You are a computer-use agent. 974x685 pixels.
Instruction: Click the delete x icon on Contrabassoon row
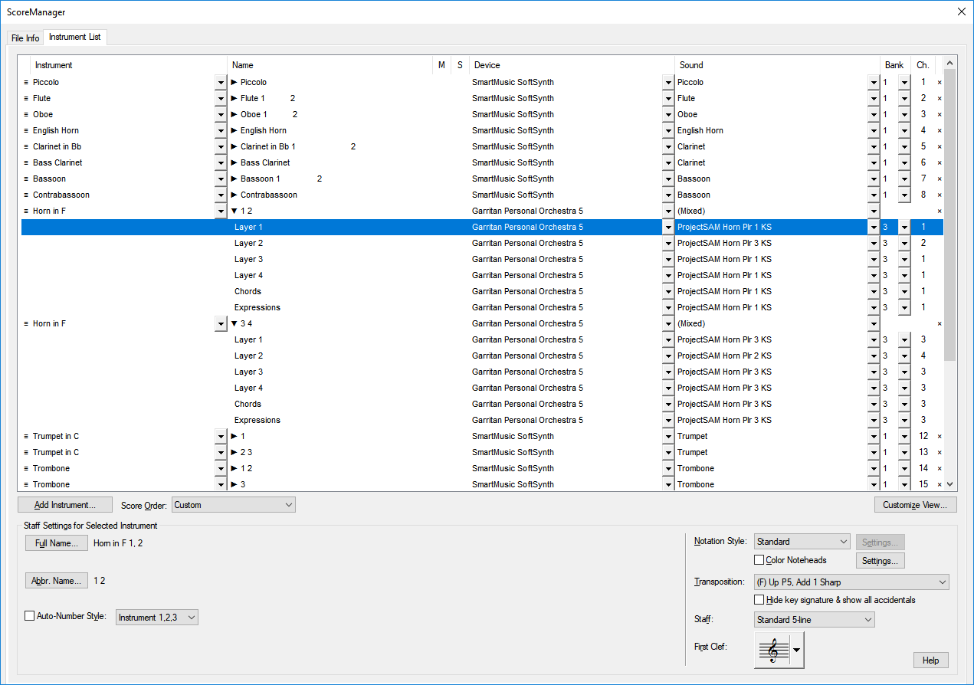940,195
